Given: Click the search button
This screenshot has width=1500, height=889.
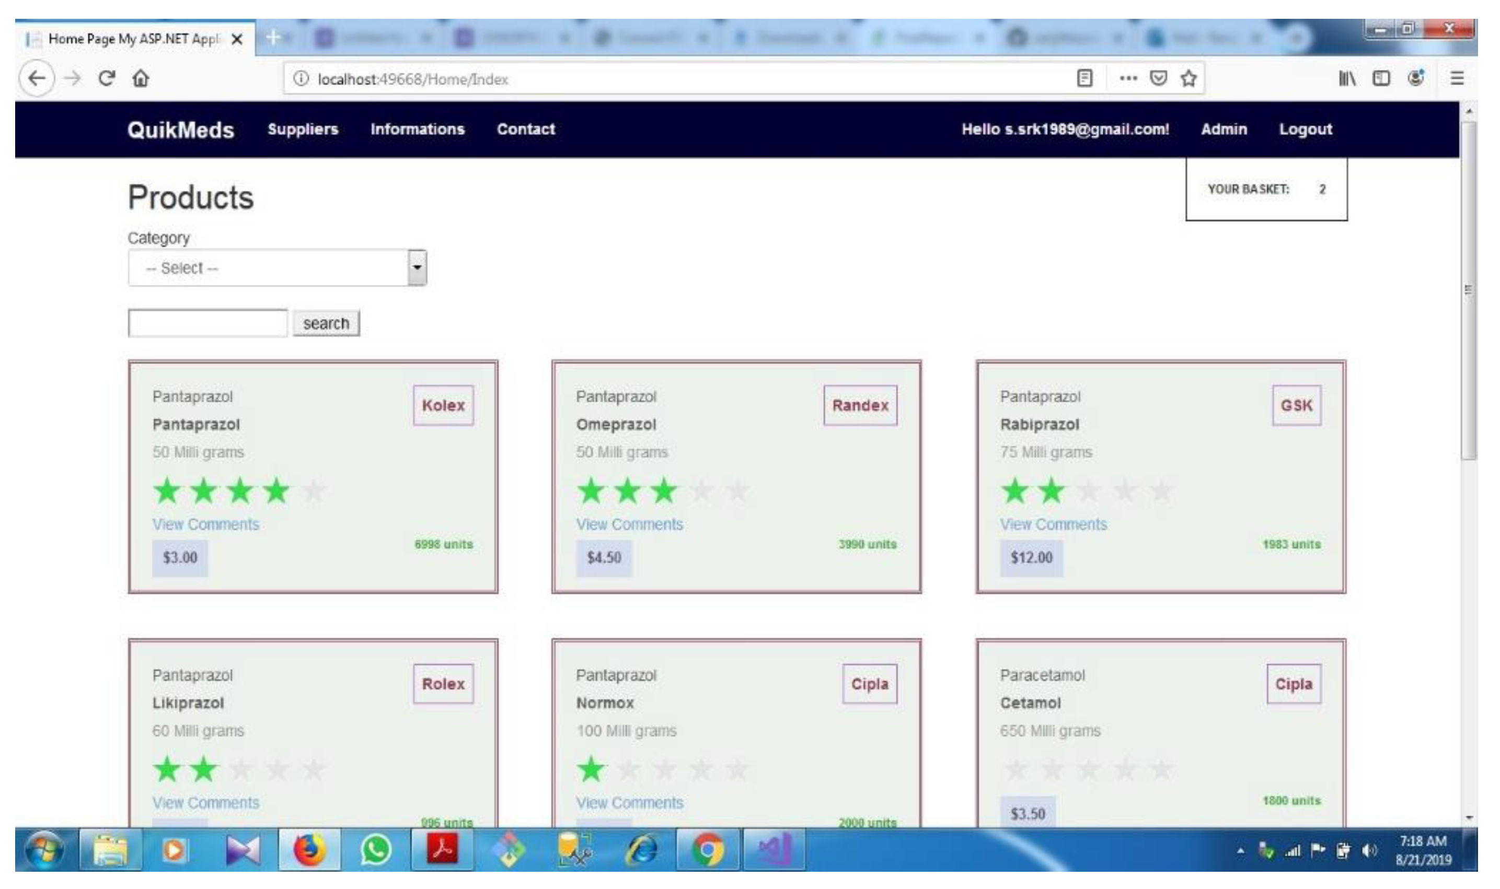Looking at the screenshot, I should pos(326,323).
